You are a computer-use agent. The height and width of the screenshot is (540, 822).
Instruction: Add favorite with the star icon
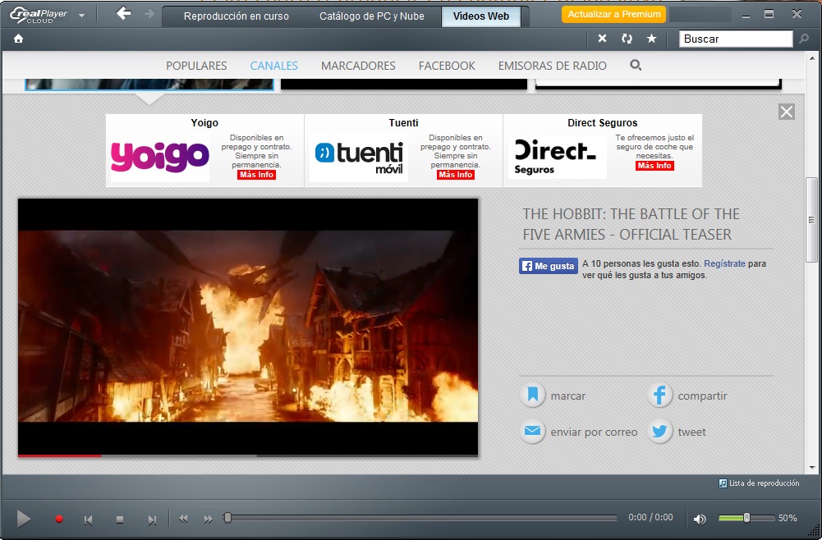[652, 39]
